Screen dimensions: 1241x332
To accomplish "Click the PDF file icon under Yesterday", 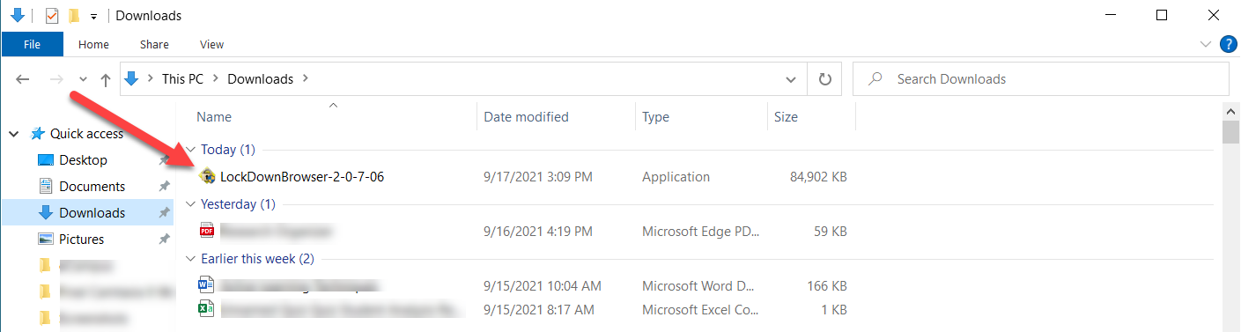I will point(207,232).
